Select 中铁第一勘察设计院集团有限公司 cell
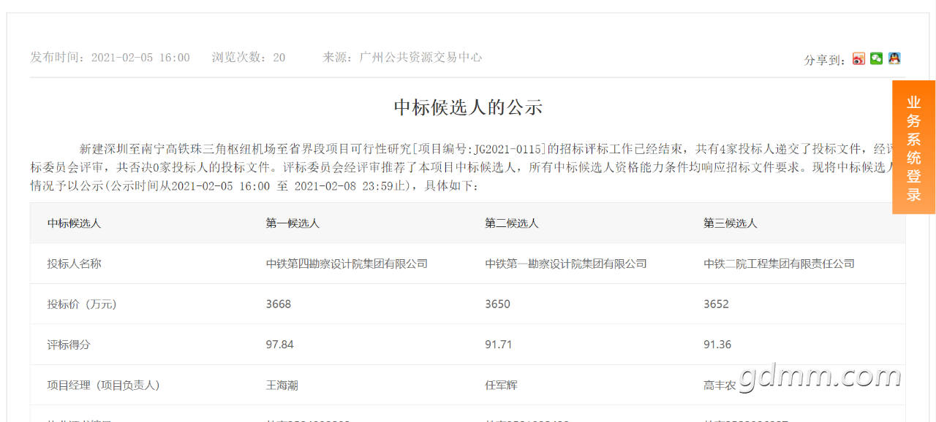 (x=566, y=264)
